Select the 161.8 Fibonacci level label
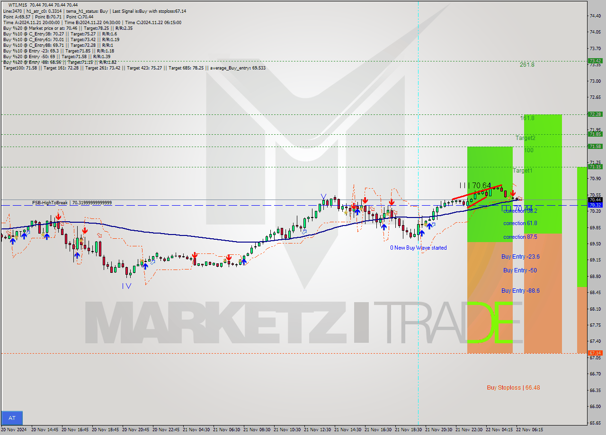 click(x=526, y=118)
